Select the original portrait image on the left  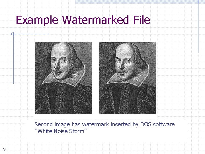(63, 78)
